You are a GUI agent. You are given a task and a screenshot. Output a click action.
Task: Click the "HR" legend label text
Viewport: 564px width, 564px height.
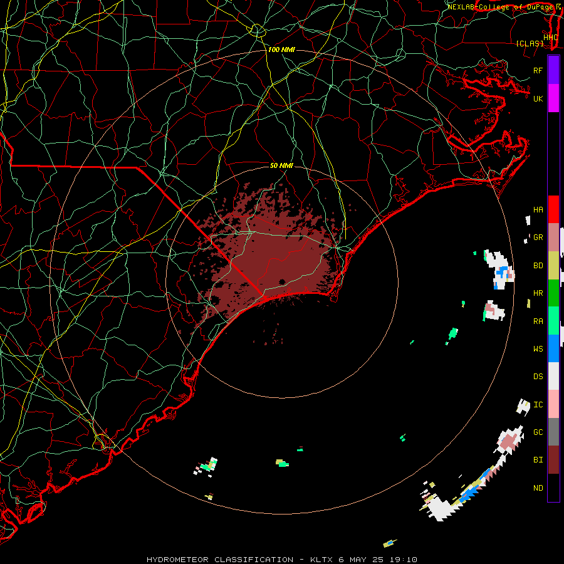(538, 293)
